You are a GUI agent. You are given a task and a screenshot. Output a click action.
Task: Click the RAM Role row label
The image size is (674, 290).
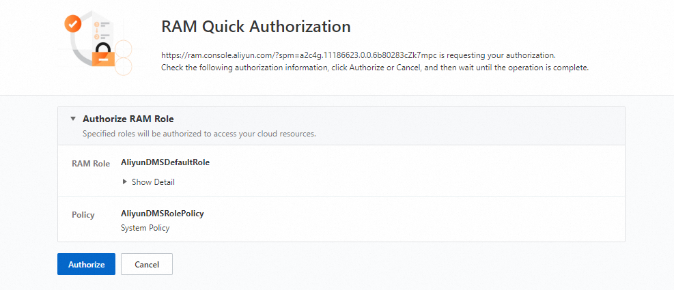[91, 164]
